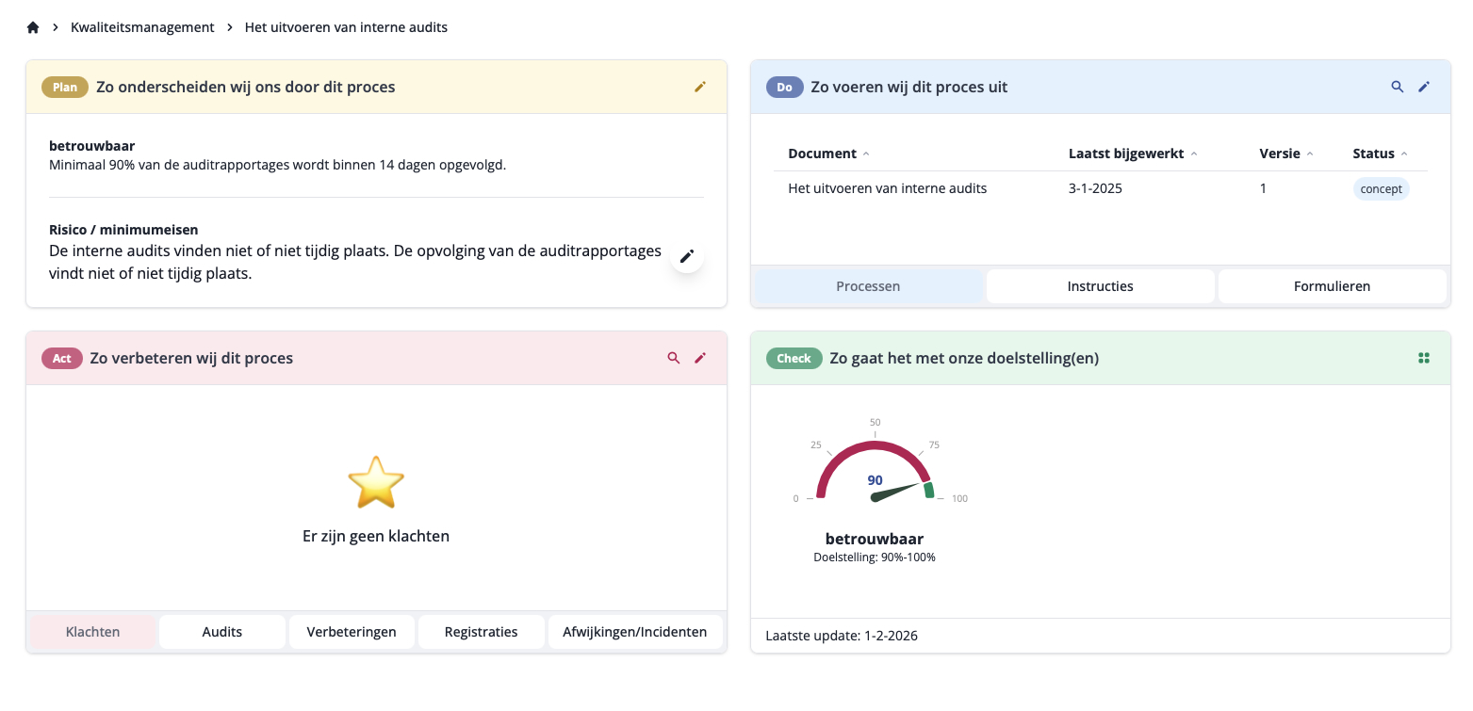Open the Verbeteringen tab
Viewport: 1473px width, 711px height.
pos(352,632)
